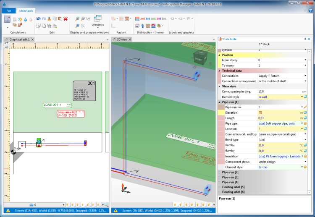315x217 pixels.
Task: Open the Bend type dropdown
Action: [x=305, y=139]
